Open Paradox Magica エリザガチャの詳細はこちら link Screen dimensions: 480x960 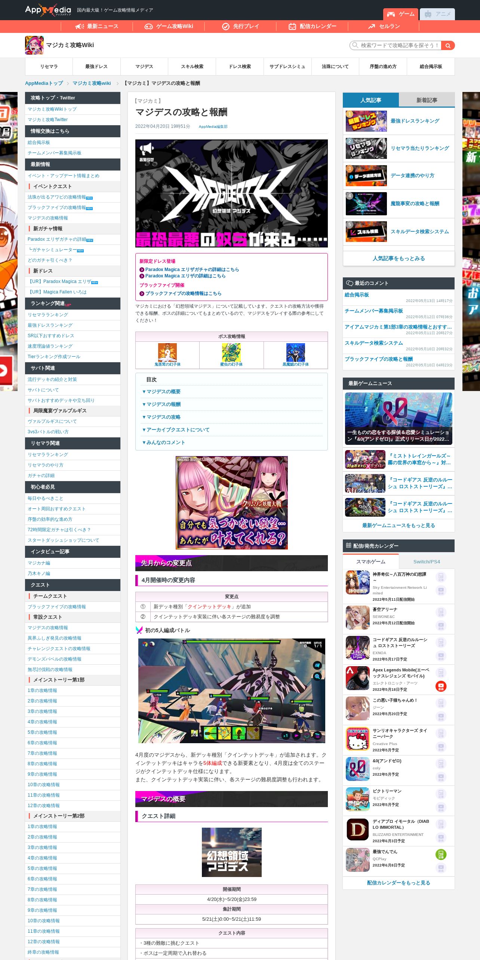point(192,270)
